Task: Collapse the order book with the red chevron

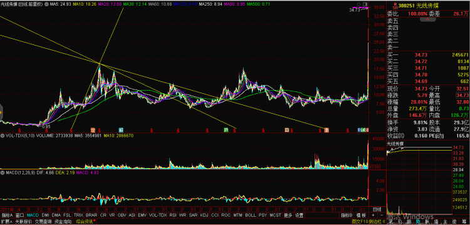Action: click(x=428, y=19)
